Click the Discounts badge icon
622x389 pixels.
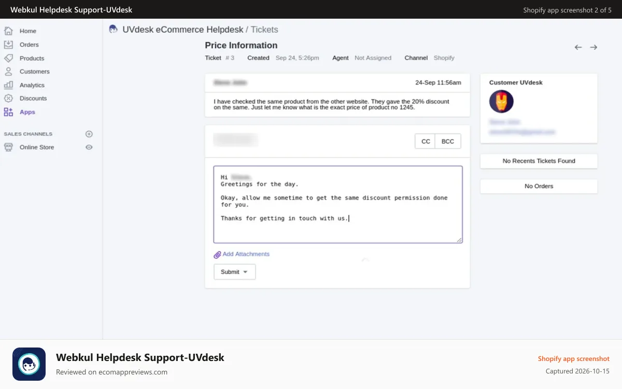tap(8, 98)
